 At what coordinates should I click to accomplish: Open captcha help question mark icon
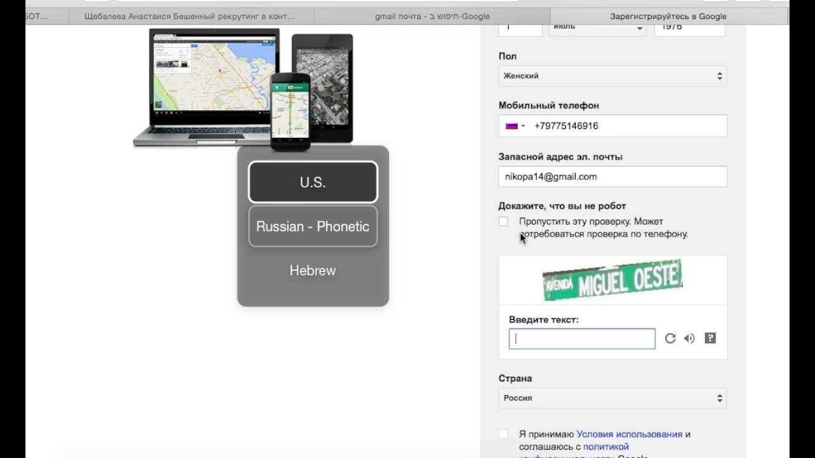pos(711,338)
